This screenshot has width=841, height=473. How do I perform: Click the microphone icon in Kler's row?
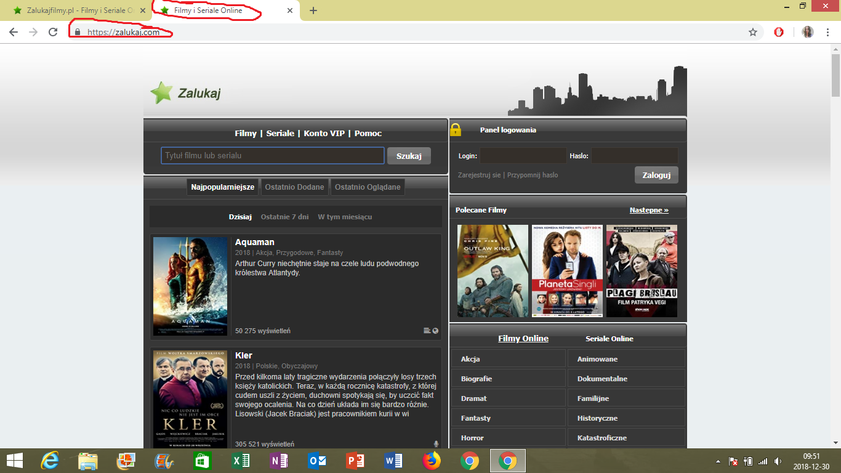click(x=436, y=444)
